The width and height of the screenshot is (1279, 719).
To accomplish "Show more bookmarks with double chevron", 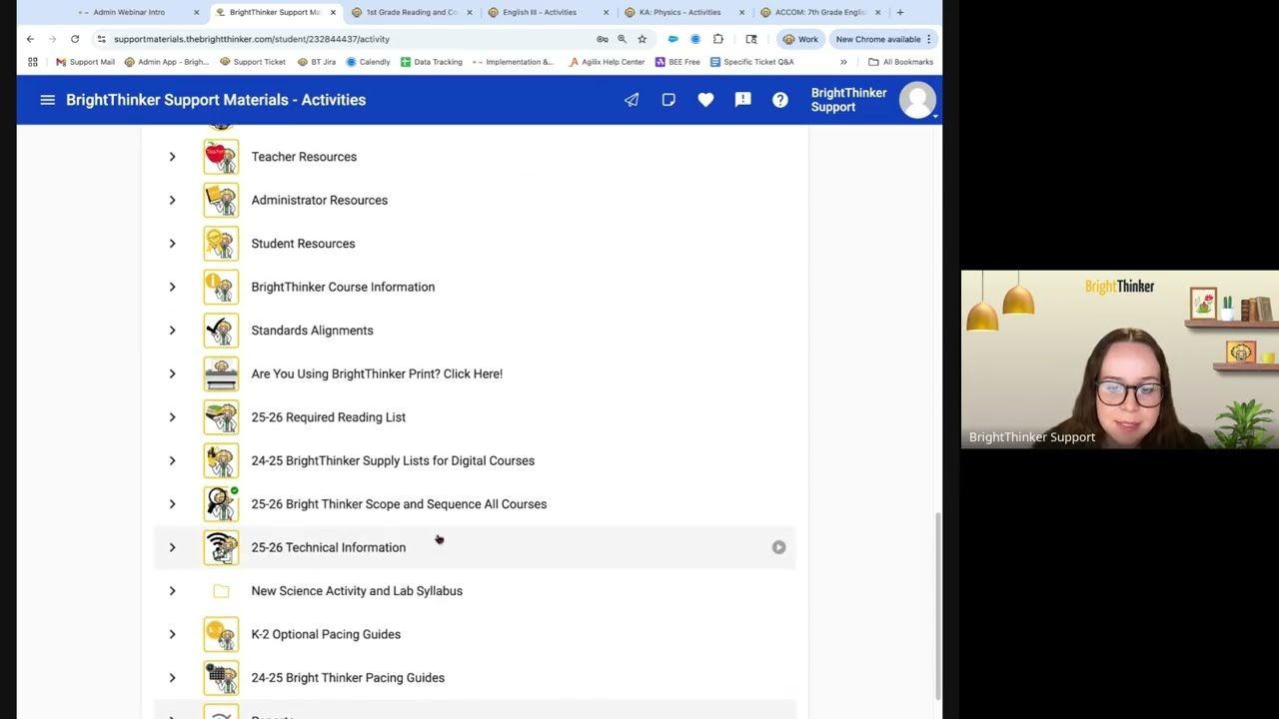I will pos(843,62).
